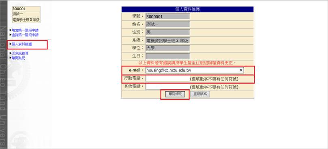Go to 回系統首頁 link
The height and width of the screenshot is (149, 328).
point(20,54)
